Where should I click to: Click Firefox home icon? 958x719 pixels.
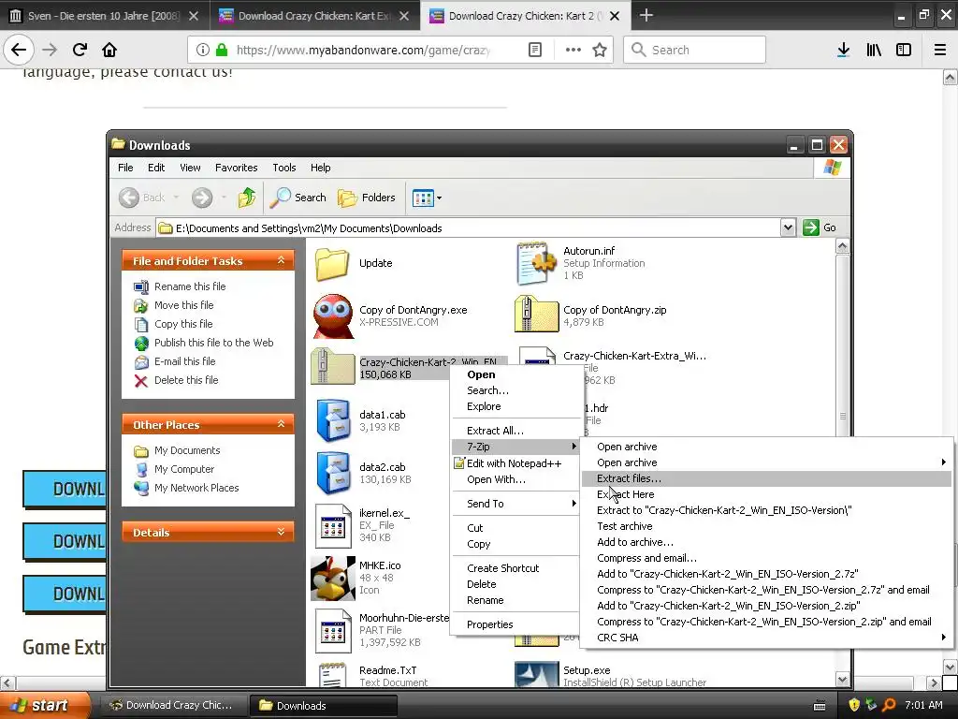(x=109, y=50)
